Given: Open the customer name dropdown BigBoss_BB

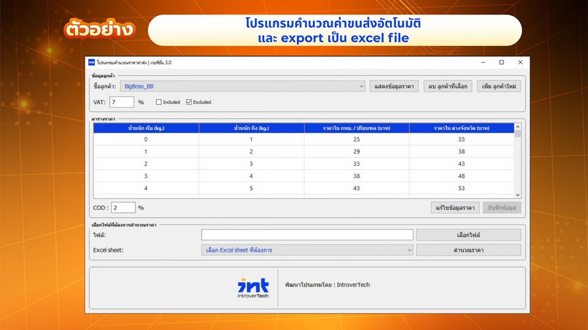Looking at the screenshot, I should pos(243,86).
